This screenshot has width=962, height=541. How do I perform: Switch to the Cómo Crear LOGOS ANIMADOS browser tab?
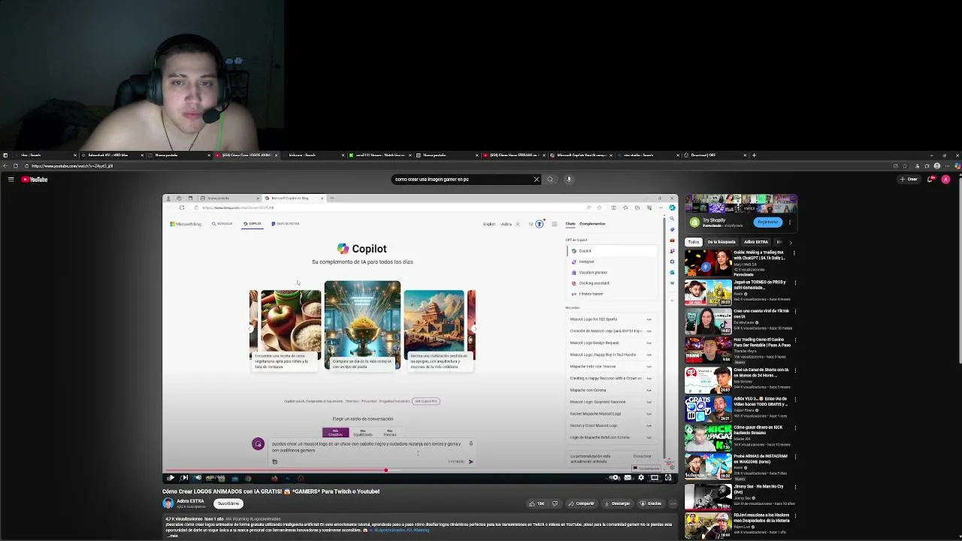[x=245, y=156]
